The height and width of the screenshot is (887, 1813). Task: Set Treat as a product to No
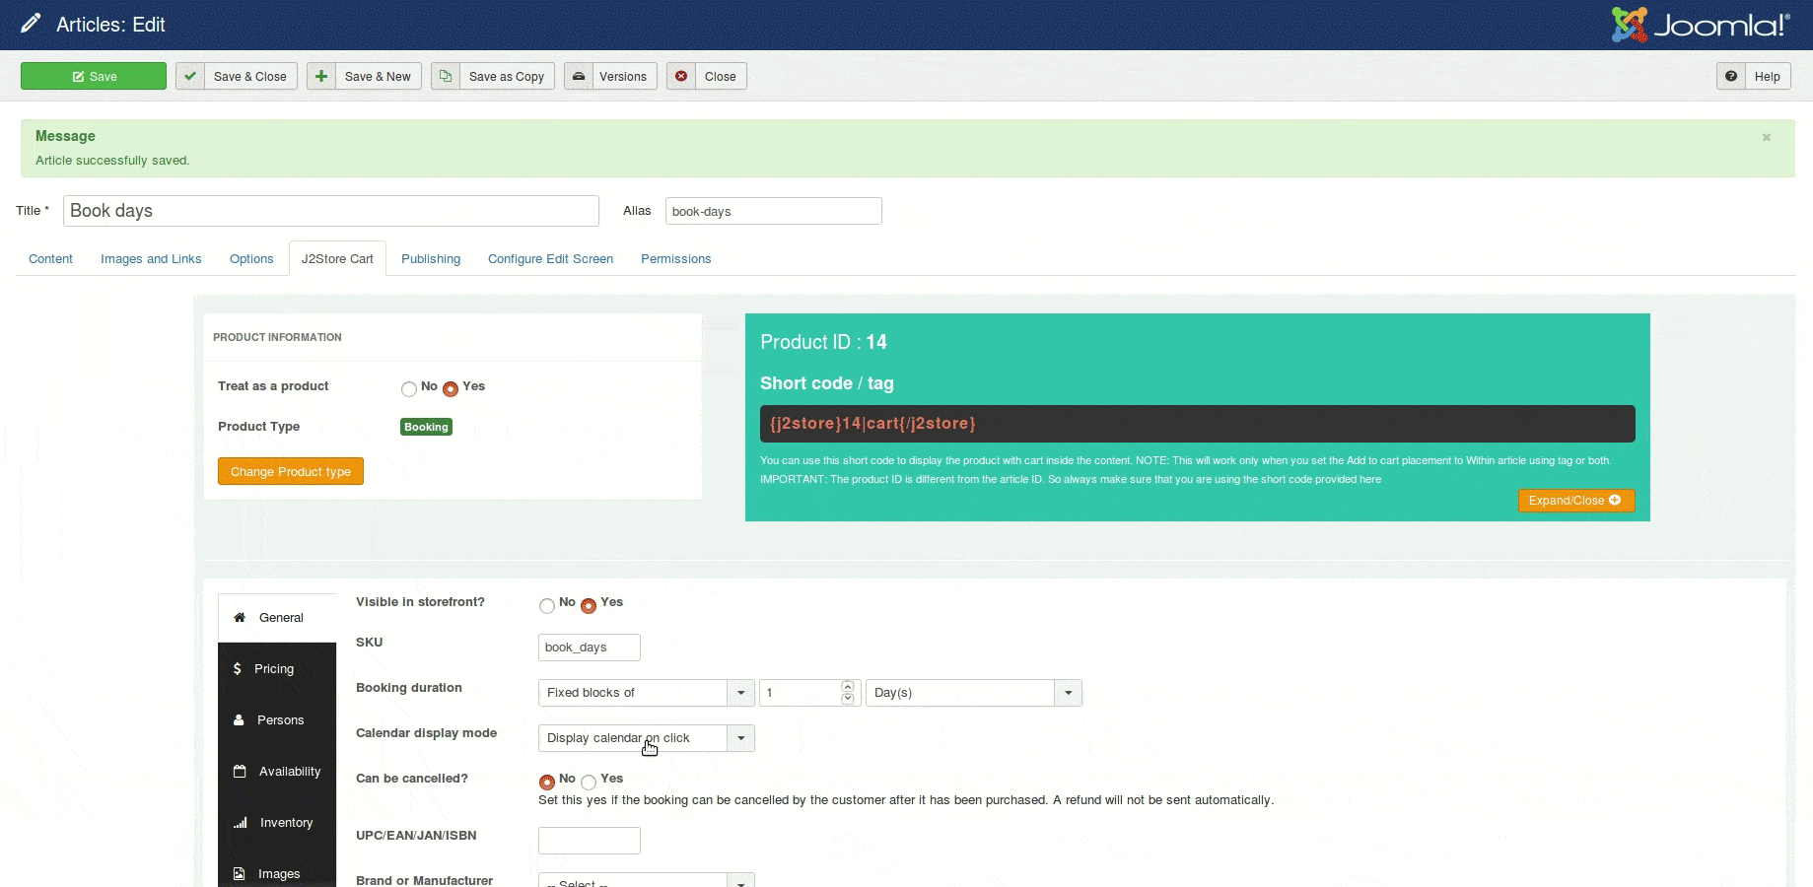(x=409, y=389)
